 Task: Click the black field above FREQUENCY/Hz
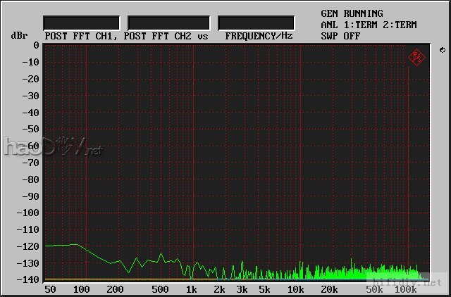click(x=256, y=23)
